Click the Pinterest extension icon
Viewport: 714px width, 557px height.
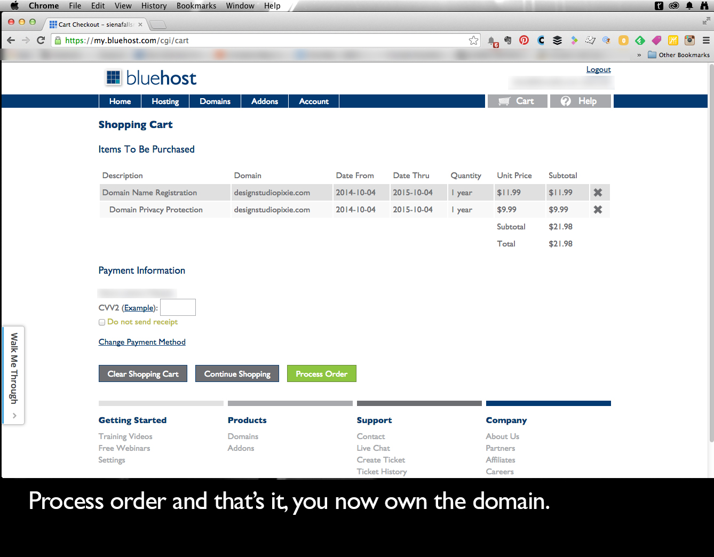tap(524, 40)
